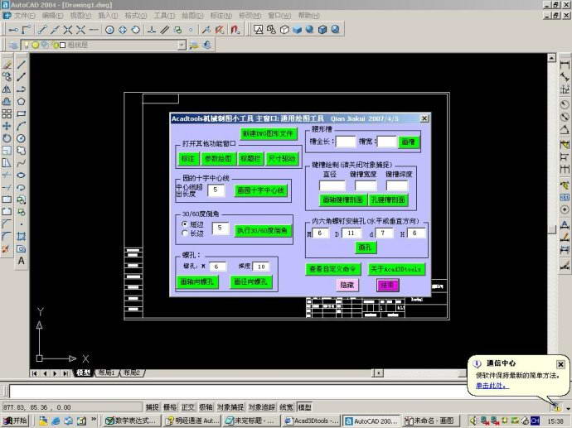Switch to 未命名 - 画图 taskbar window
The height and width of the screenshot is (428, 572).
point(429,421)
